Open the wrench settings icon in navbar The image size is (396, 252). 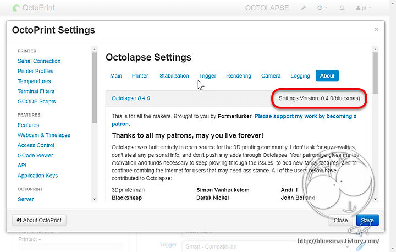[303, 8]
